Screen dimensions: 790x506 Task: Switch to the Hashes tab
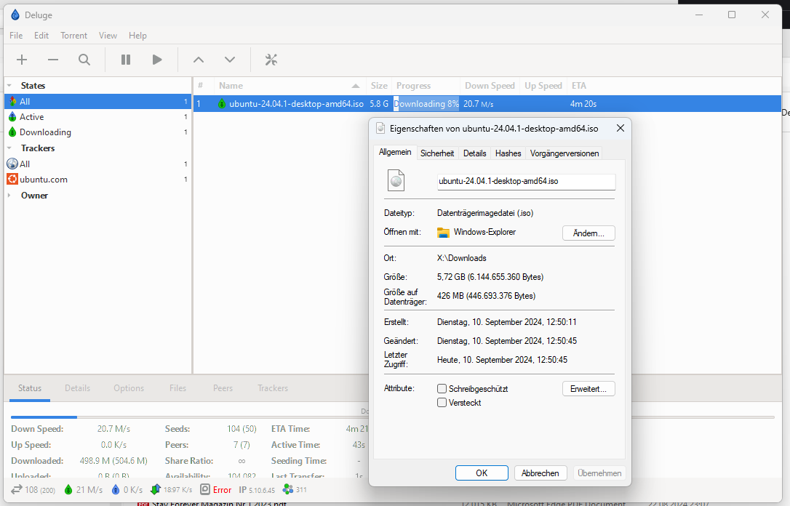tap(508, 153)
